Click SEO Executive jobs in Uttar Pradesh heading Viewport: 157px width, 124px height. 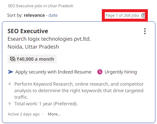point(40,6)
